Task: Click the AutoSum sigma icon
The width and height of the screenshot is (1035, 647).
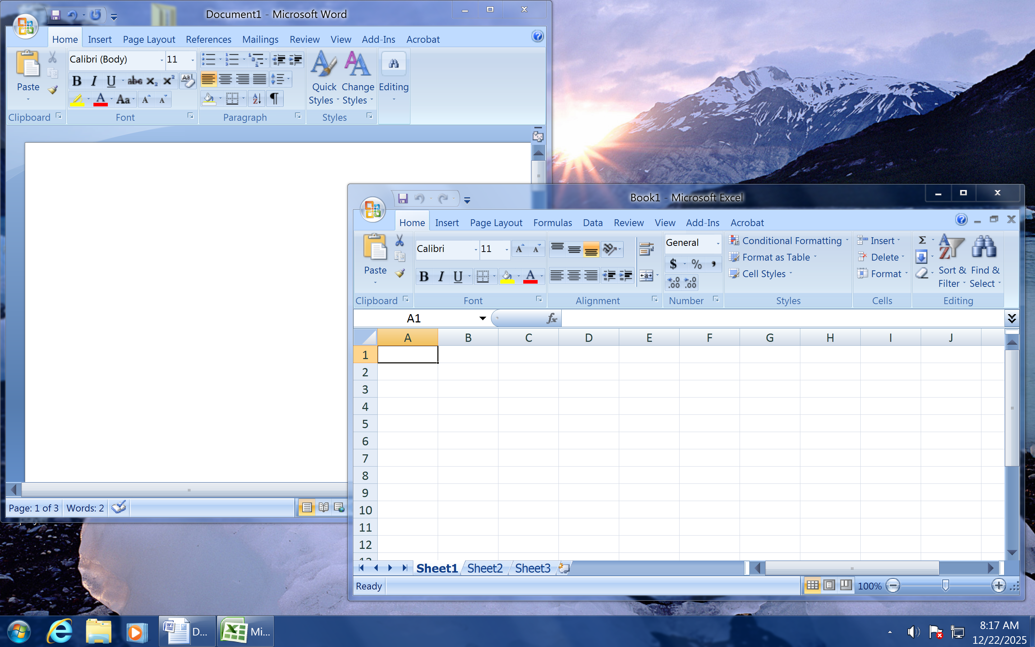Action: 922,240
